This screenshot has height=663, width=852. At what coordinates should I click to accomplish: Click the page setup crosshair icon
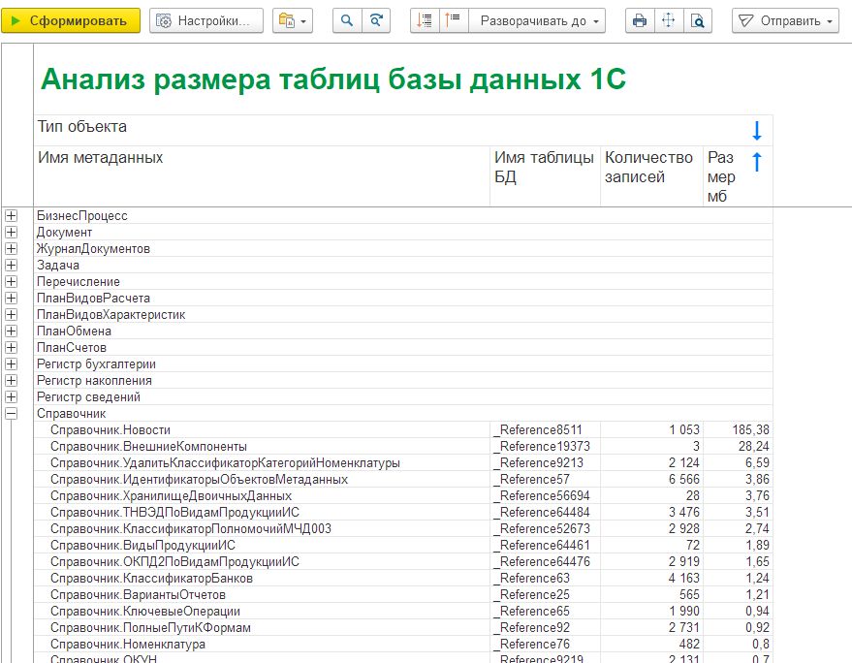tap(669, 20)
